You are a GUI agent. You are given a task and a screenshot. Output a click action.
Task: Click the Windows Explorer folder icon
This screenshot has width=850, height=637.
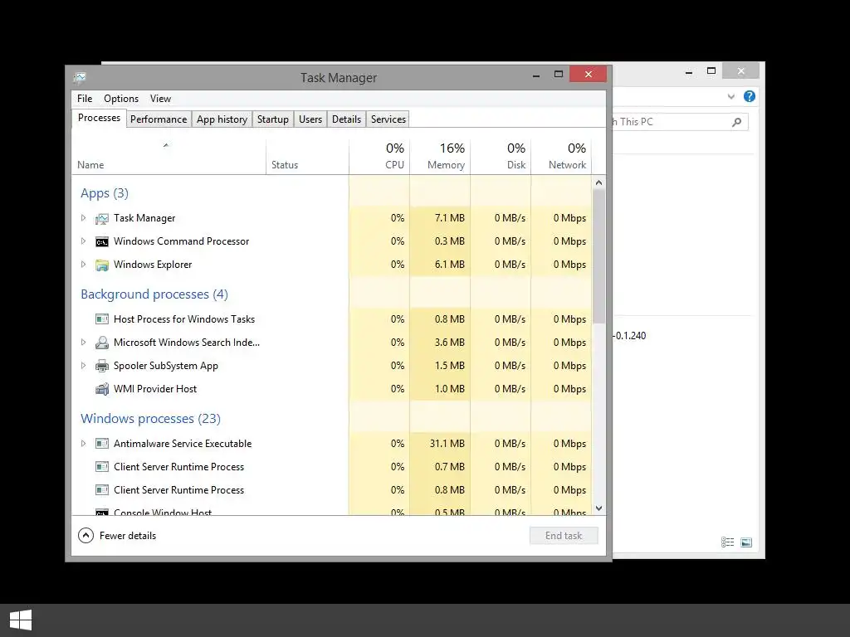click(102, 265)
